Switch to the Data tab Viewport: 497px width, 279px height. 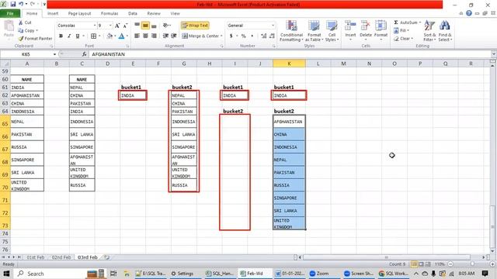pos(133,14)
